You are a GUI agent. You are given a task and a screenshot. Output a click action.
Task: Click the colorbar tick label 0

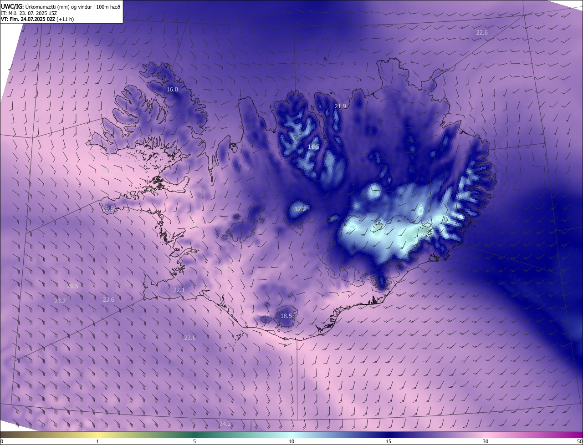(2, 441)
